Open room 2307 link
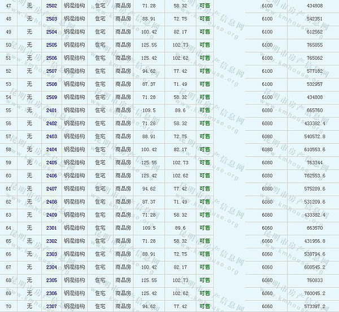 click(x=51, y=306)
